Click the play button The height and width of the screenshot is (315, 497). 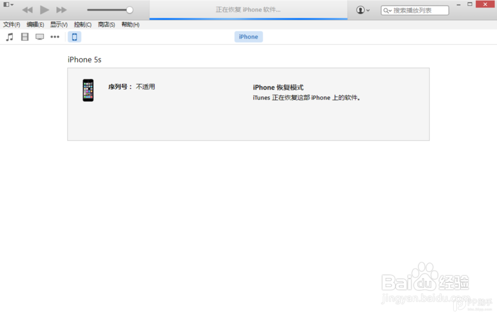coord(44,10)
